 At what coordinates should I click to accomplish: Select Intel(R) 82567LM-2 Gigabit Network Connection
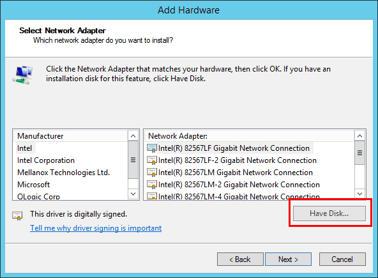pos(239,185)
